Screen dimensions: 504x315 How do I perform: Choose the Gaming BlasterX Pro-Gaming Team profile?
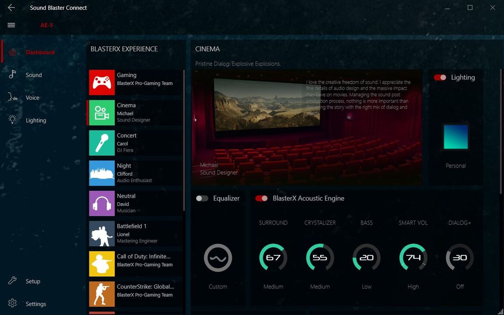(135, 82)
